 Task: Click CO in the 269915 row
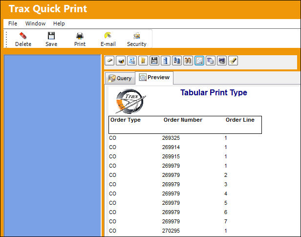[x=112, y=156]
